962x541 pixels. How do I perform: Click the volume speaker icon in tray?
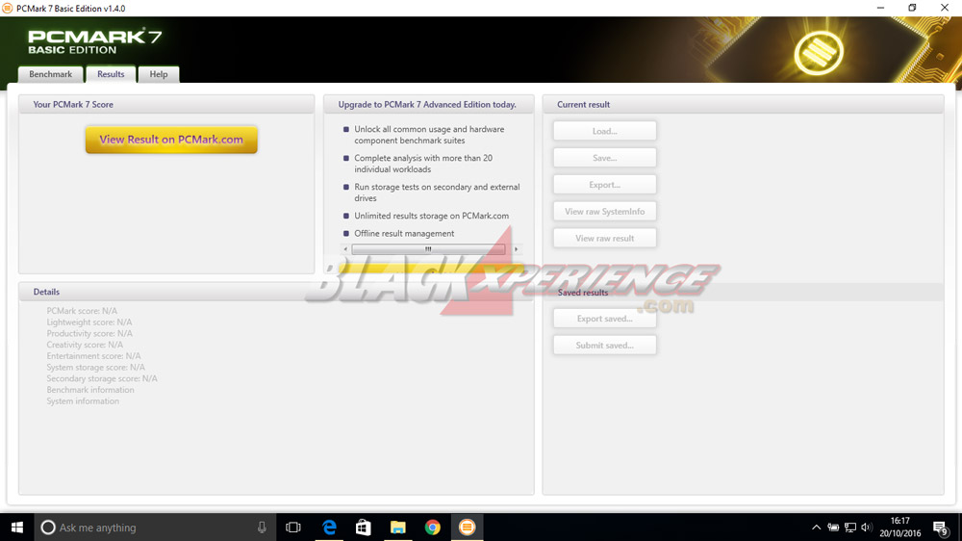click(x=867, y=528)
